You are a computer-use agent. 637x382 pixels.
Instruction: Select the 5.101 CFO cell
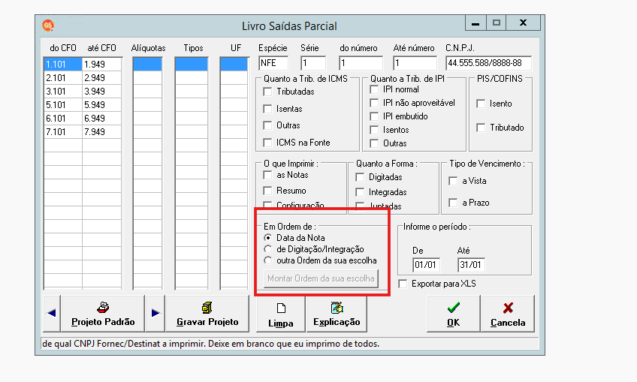pyautogui.click(x=63, y=105)
